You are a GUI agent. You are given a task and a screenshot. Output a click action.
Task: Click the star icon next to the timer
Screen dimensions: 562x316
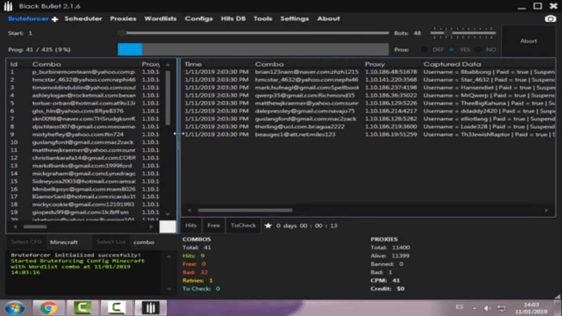click(x=268, y=225)
